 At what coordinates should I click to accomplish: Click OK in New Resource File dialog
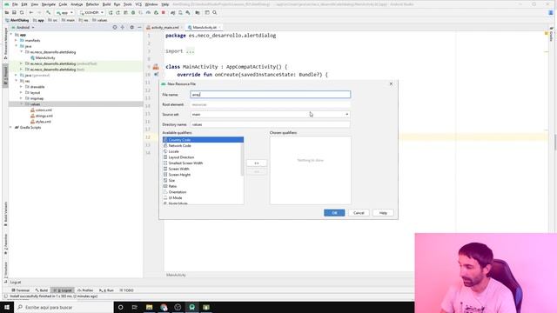coord(334,213)
